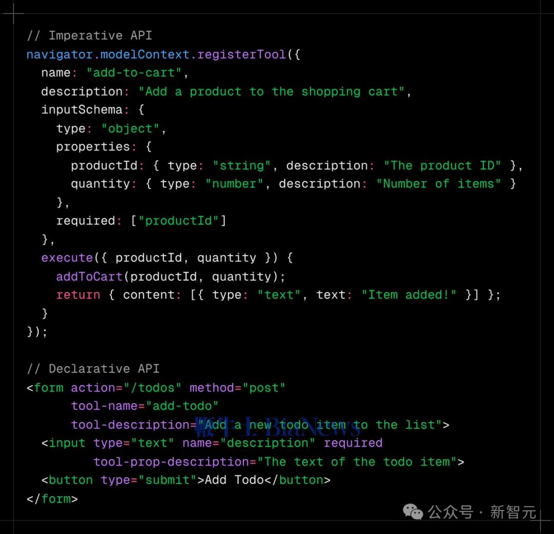Click the return keyword
The image size is (554, 534).
tap(78, 295)
